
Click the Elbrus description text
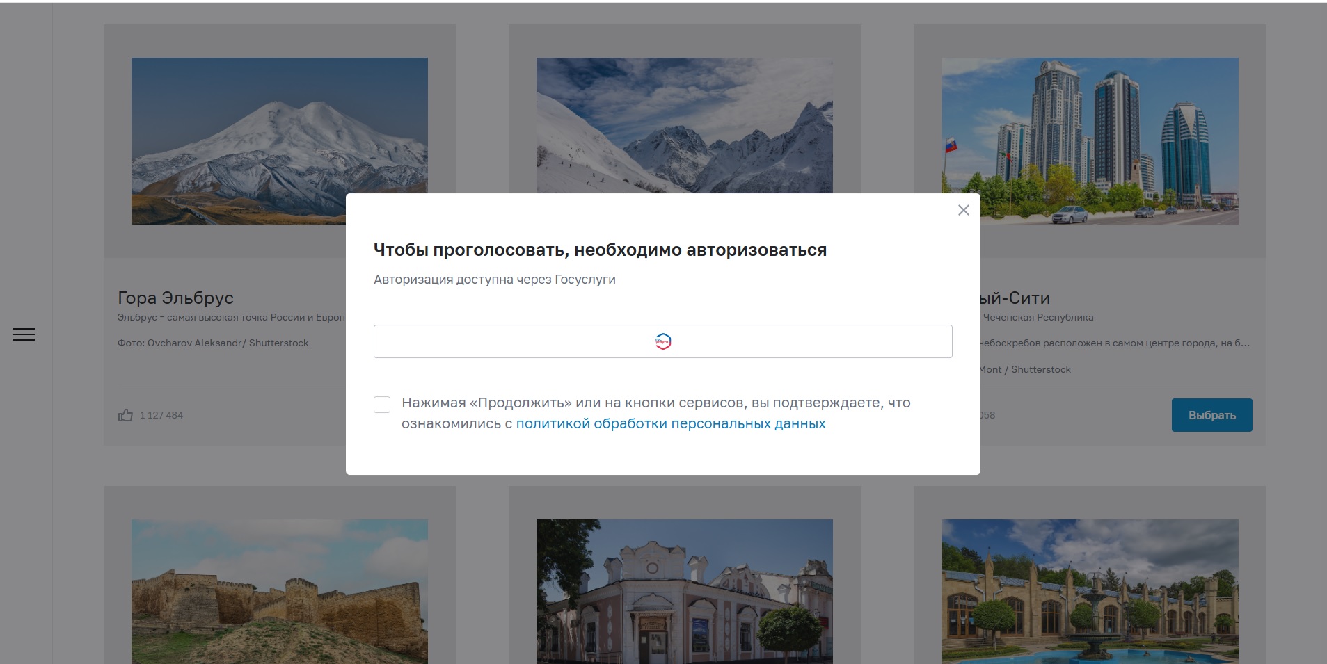231,318
